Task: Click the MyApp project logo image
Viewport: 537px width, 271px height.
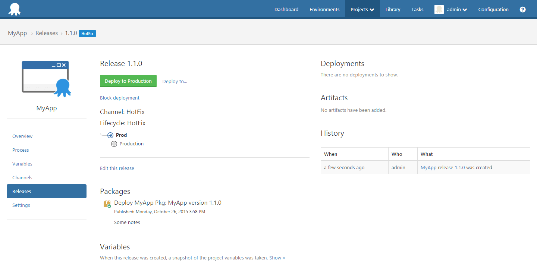Action: point(47,79)
